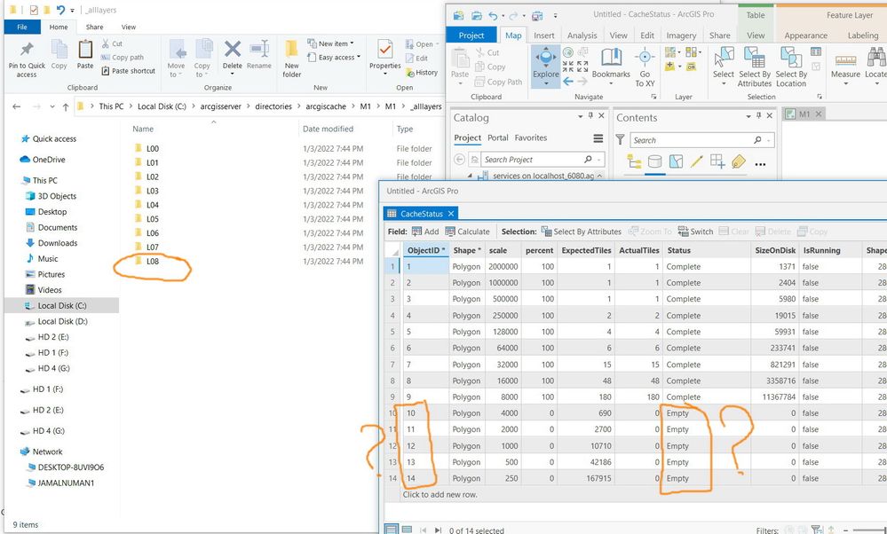Open the Measure tool dropdown arrow

(x=845, y=84)
